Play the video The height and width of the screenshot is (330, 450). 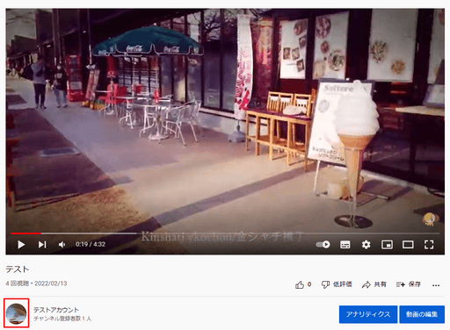pos(21,245)
